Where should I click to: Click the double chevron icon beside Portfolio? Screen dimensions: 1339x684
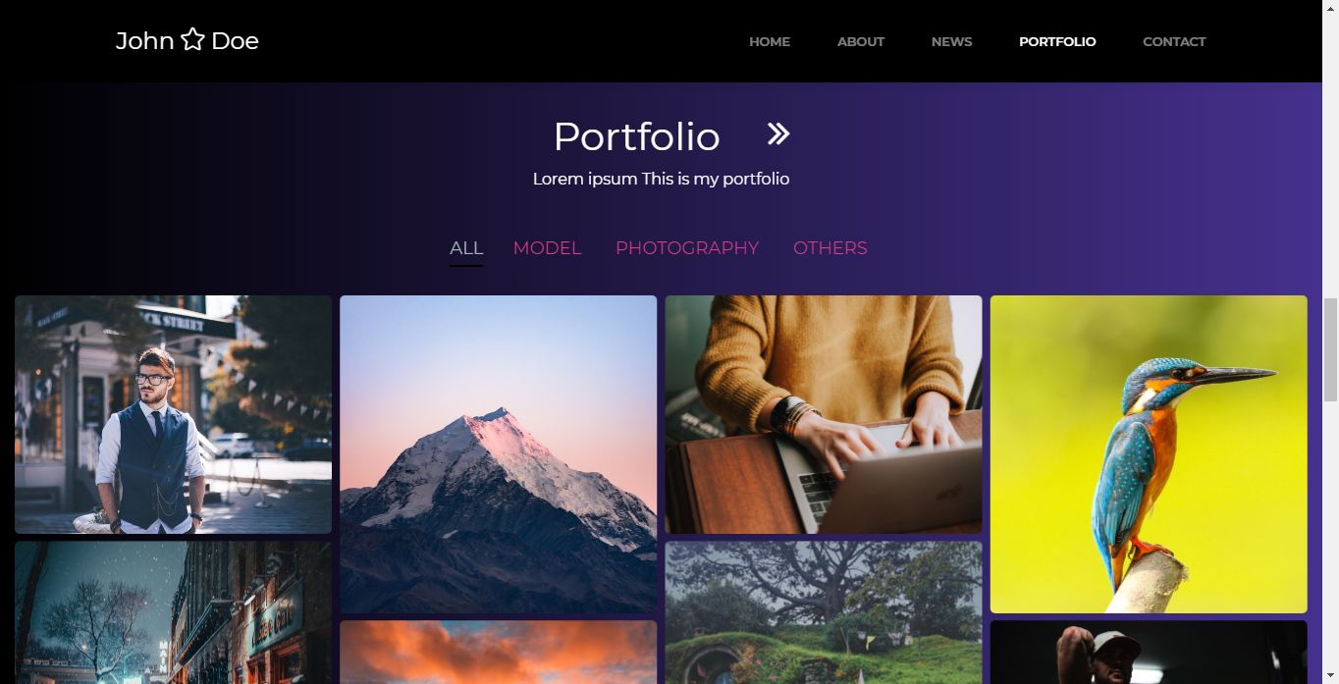pyautogui.click(x=777, y=134)
